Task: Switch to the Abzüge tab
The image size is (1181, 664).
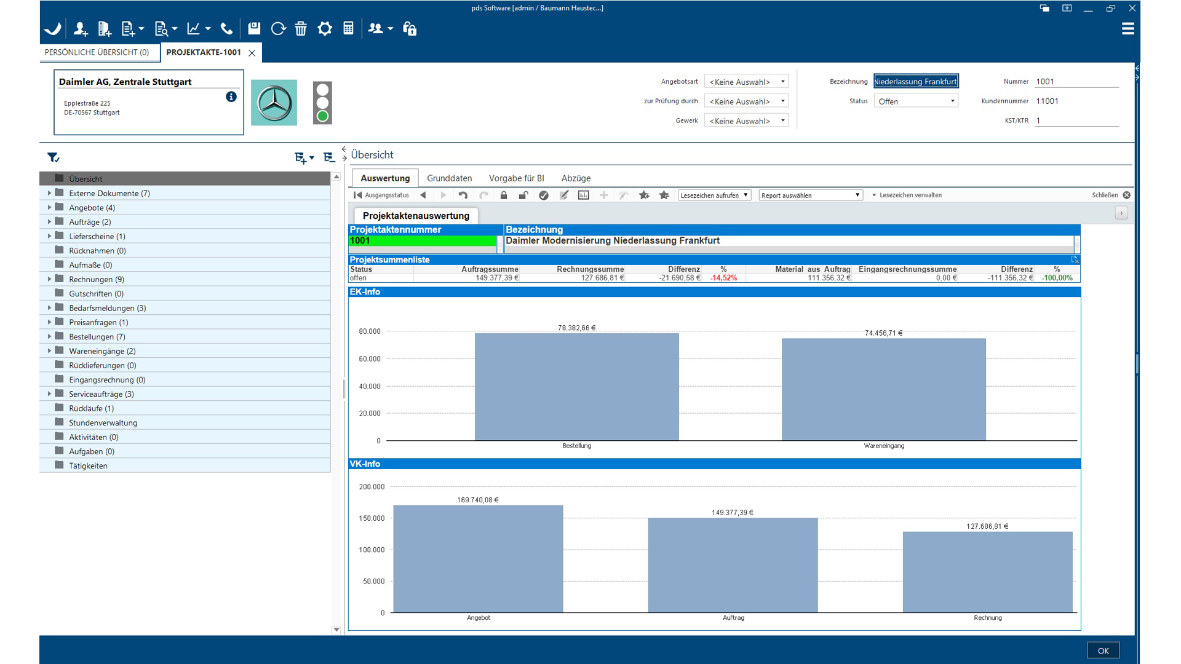Action: click(x=576, y=178)
